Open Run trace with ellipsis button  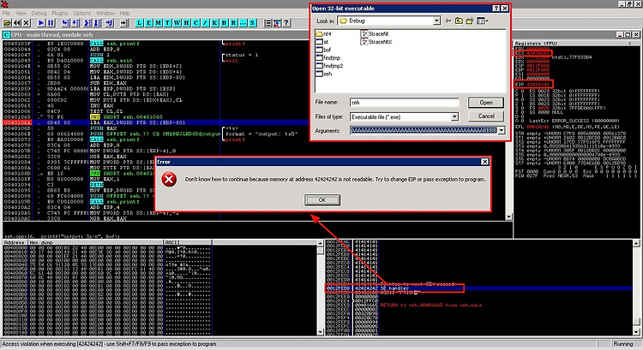(x=243, y=23)
